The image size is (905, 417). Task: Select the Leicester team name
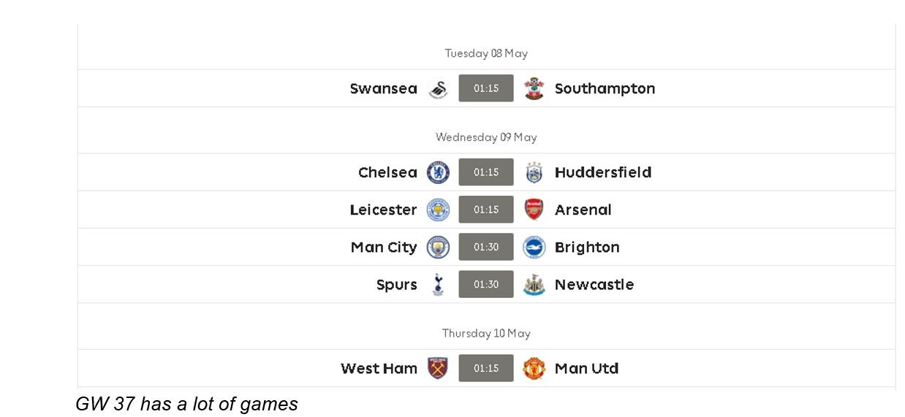pyautogui.click(x=383, y=210)
